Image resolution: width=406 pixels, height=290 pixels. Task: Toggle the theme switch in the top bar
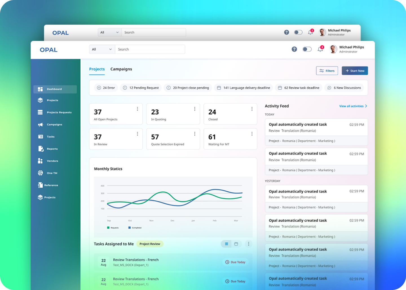307,49
